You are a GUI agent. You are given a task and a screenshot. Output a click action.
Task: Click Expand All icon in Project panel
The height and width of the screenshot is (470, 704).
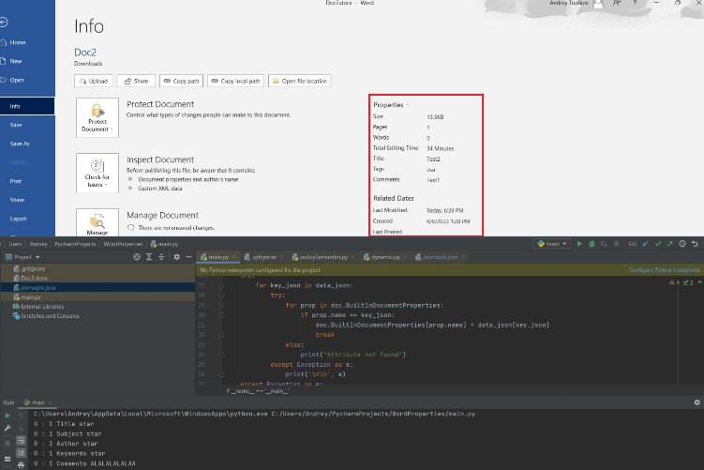[x=149, y=257]
